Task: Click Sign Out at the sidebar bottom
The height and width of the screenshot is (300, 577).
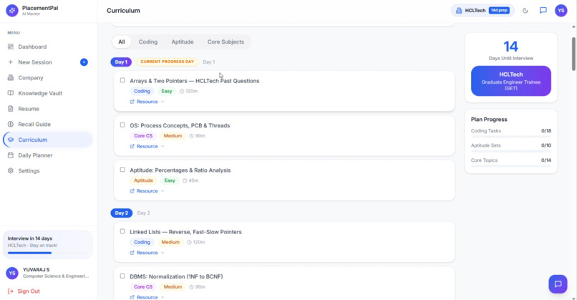Action: coord(24,291)
